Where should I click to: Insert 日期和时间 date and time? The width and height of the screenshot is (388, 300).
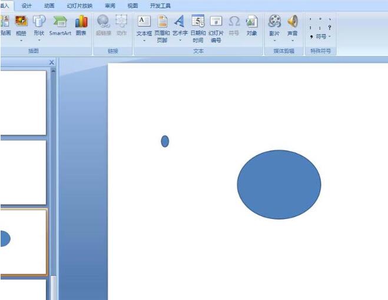[x=198, y=29]
